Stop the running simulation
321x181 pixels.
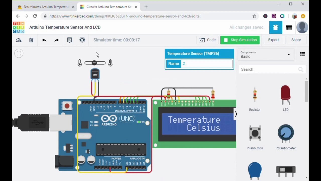(x=240, y=40)
